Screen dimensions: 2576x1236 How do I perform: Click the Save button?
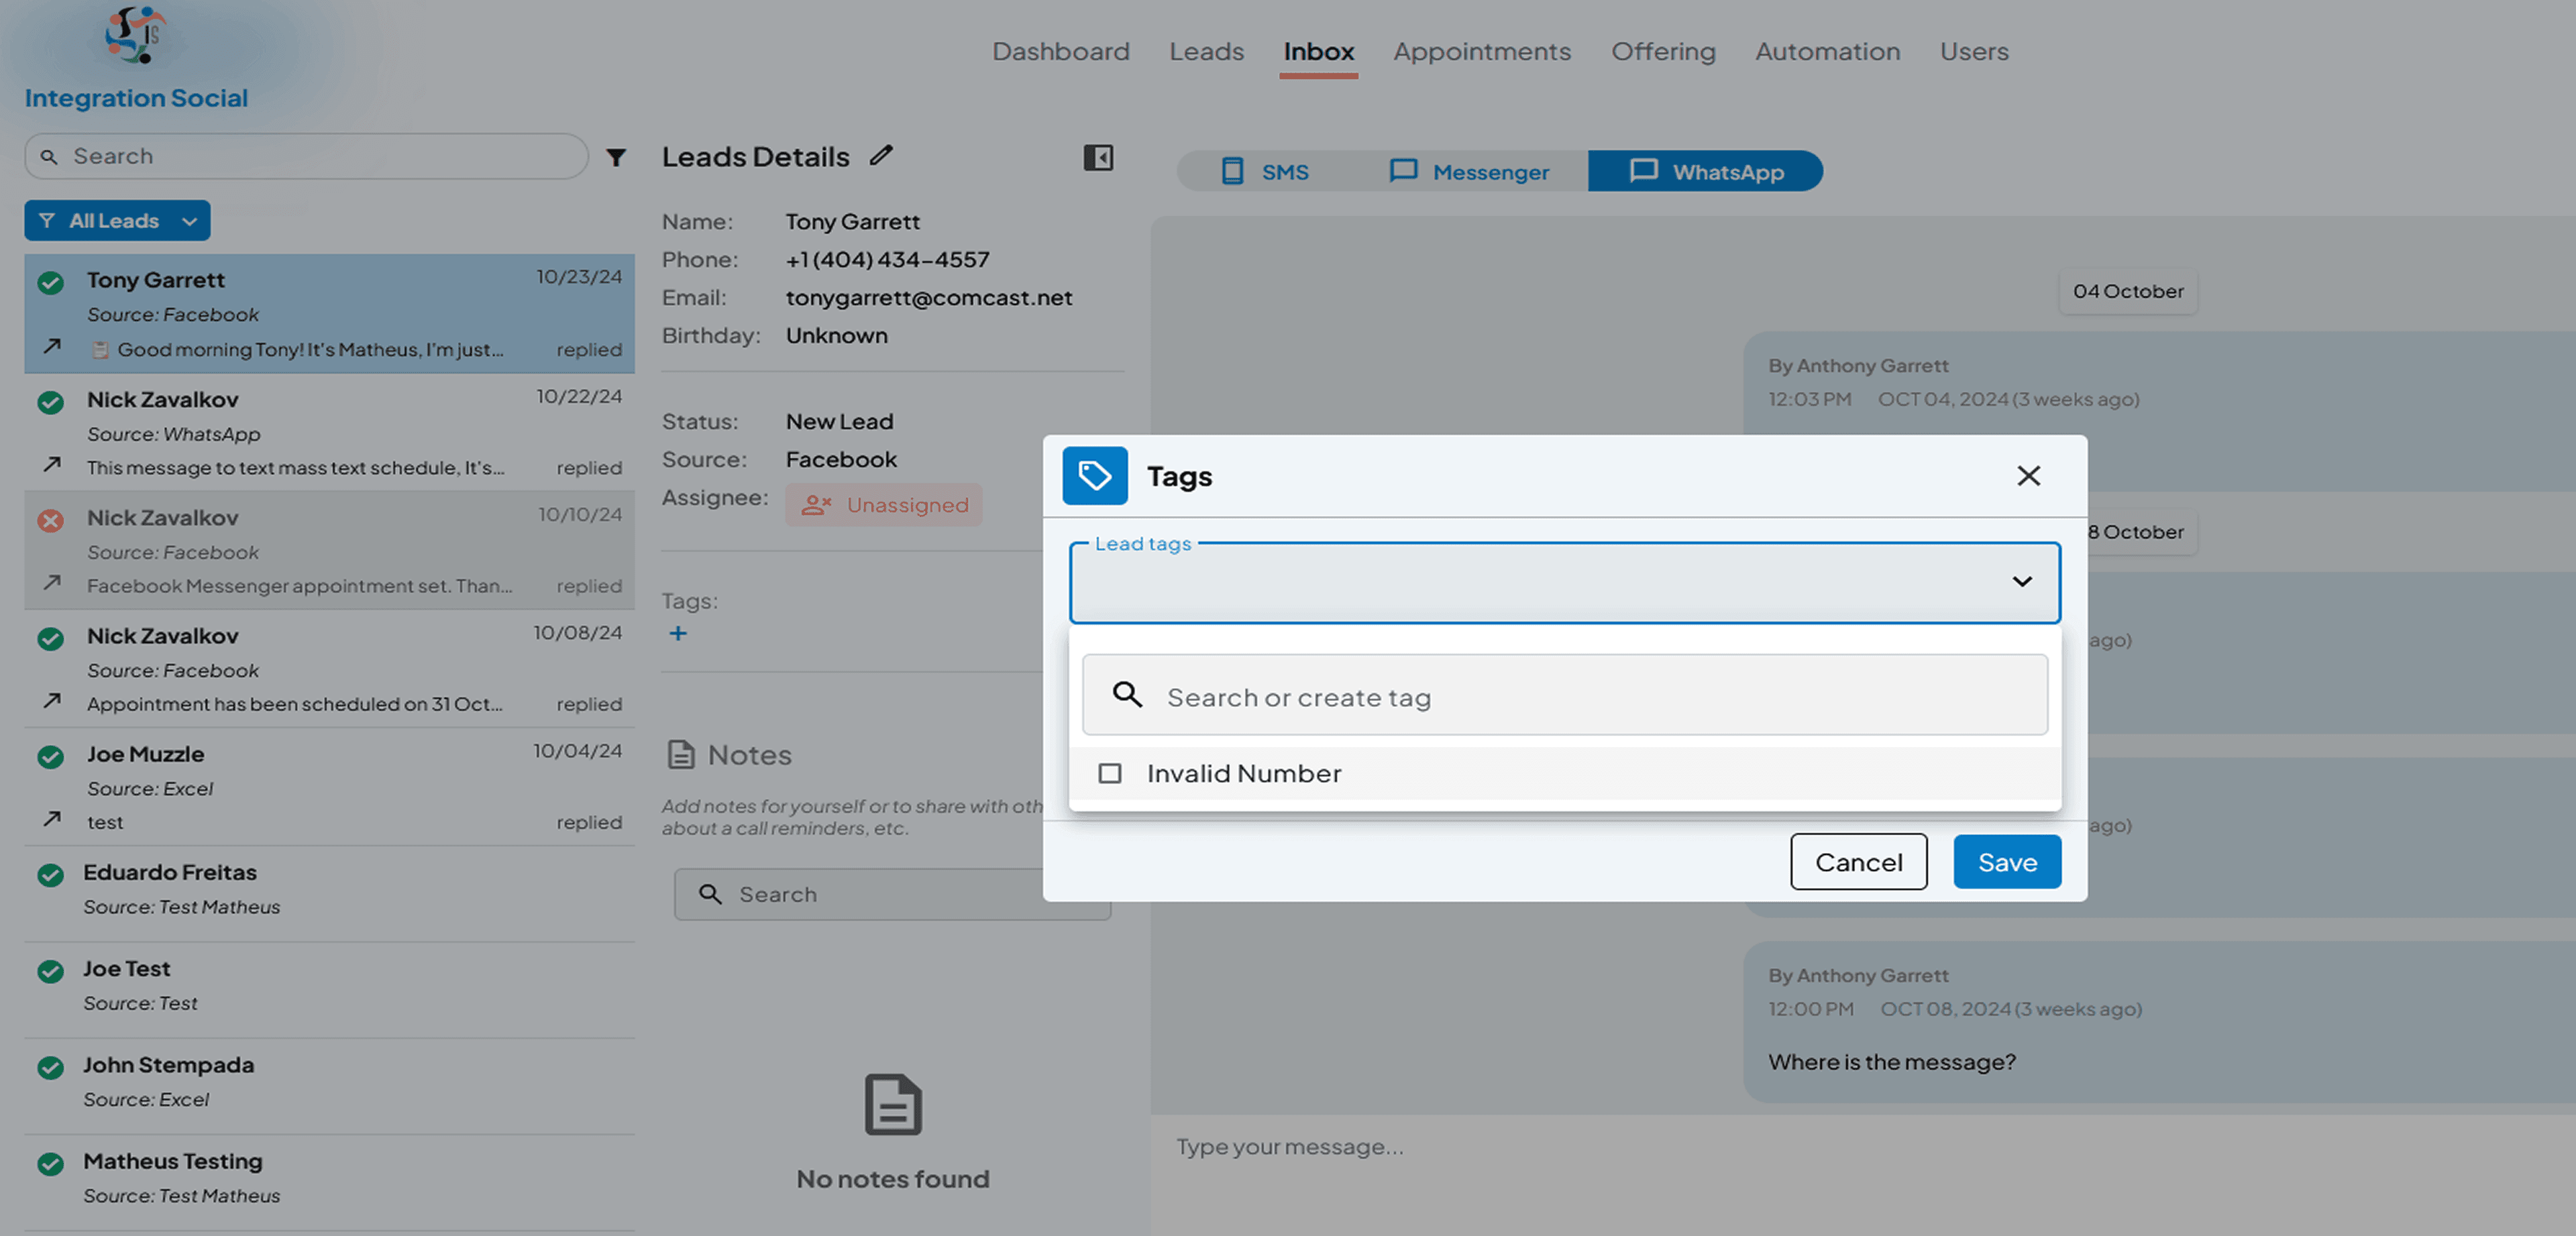(x=2006, y=862)
